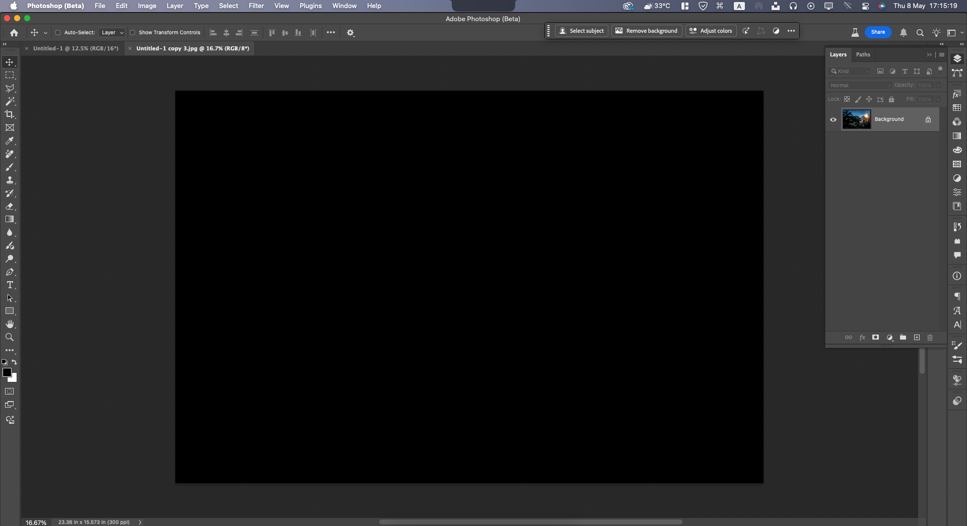Collapse the Layers panel with double arrows

[x=929, y=55]
